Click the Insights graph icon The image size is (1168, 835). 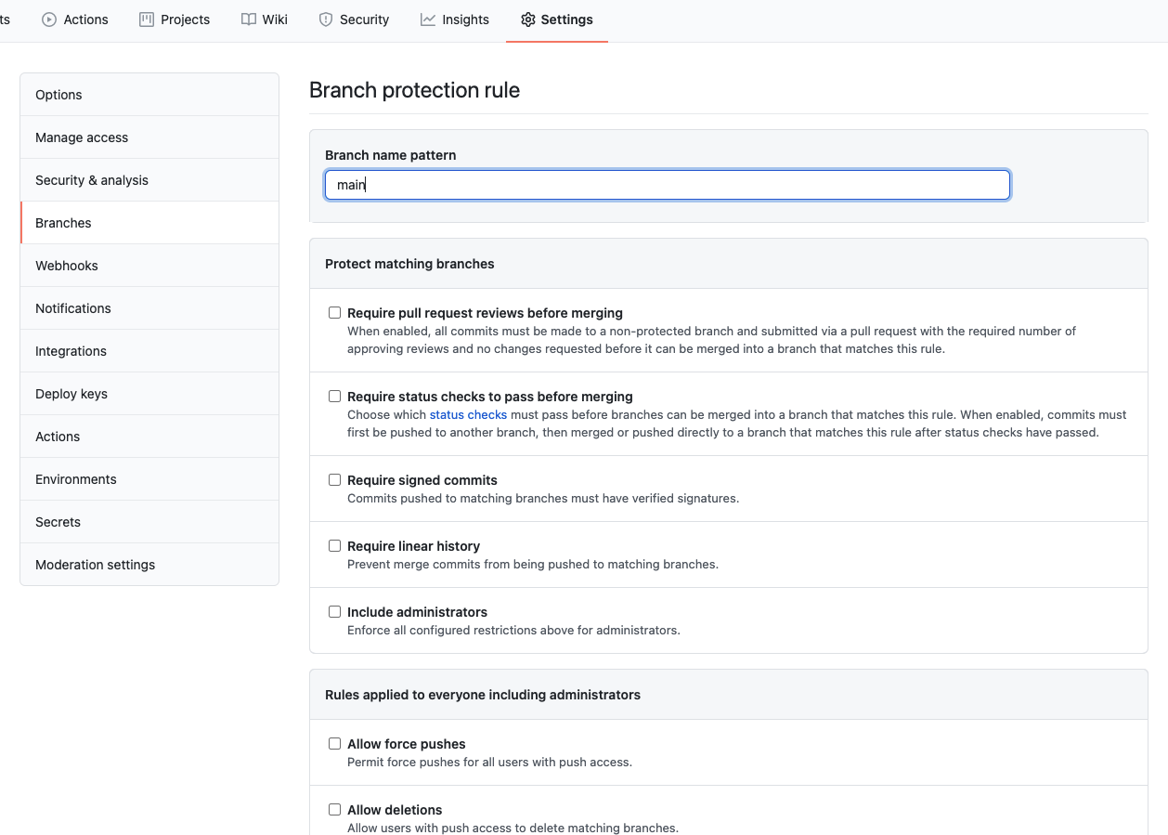click(428, 20)
